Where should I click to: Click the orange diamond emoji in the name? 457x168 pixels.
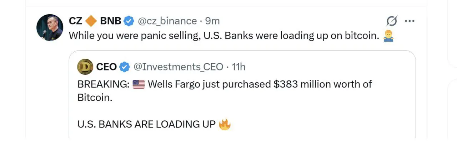click(91, 21)
